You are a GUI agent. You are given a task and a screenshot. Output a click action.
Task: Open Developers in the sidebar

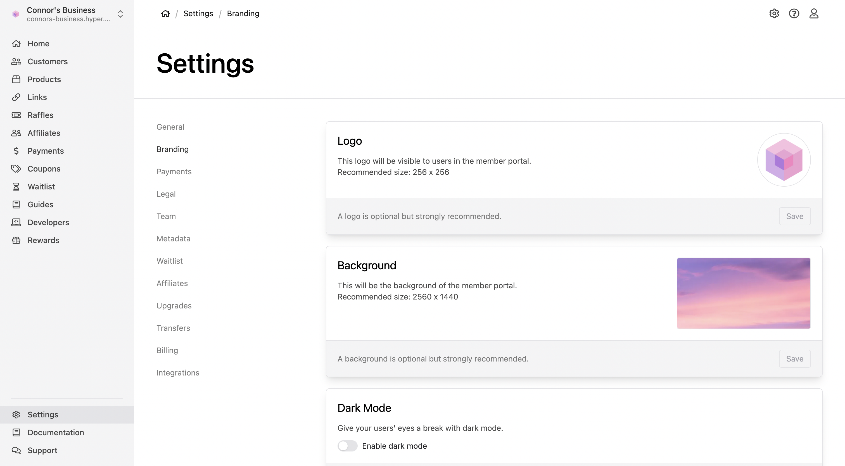pyautogui.click(x=48, y=222)
